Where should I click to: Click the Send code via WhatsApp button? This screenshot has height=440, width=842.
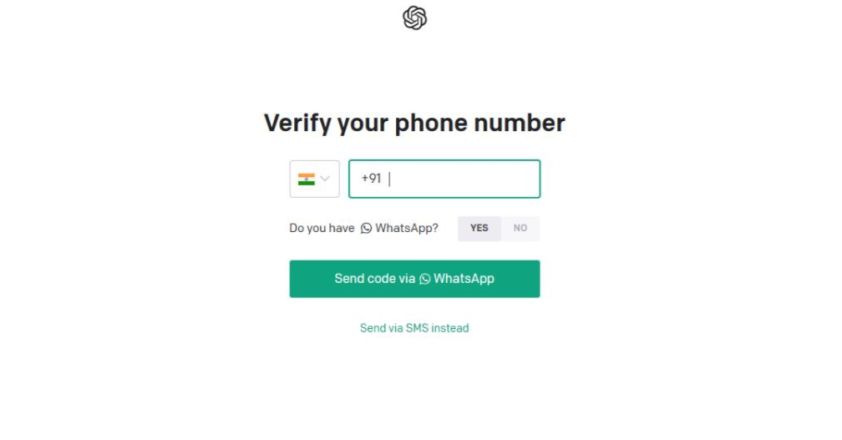tap(414, 279)
